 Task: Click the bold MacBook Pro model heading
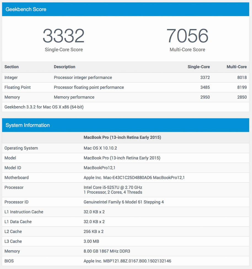pyautogui.click(x=122, y=138)
